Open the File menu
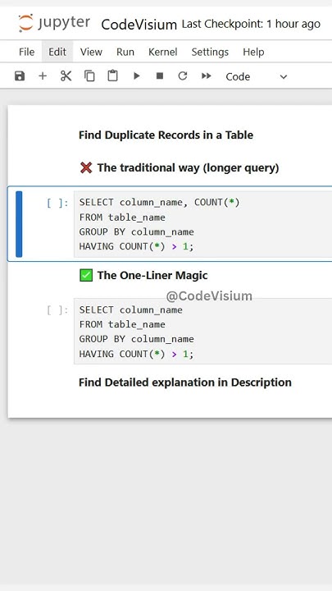The height and width of the screenshot is (591, 332). [27, 52]
